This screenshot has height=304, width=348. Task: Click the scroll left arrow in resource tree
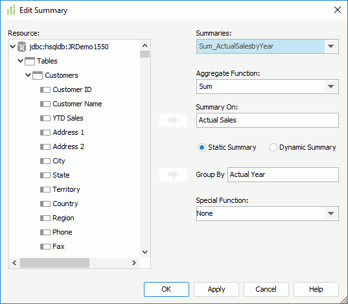tap(14, 263)
